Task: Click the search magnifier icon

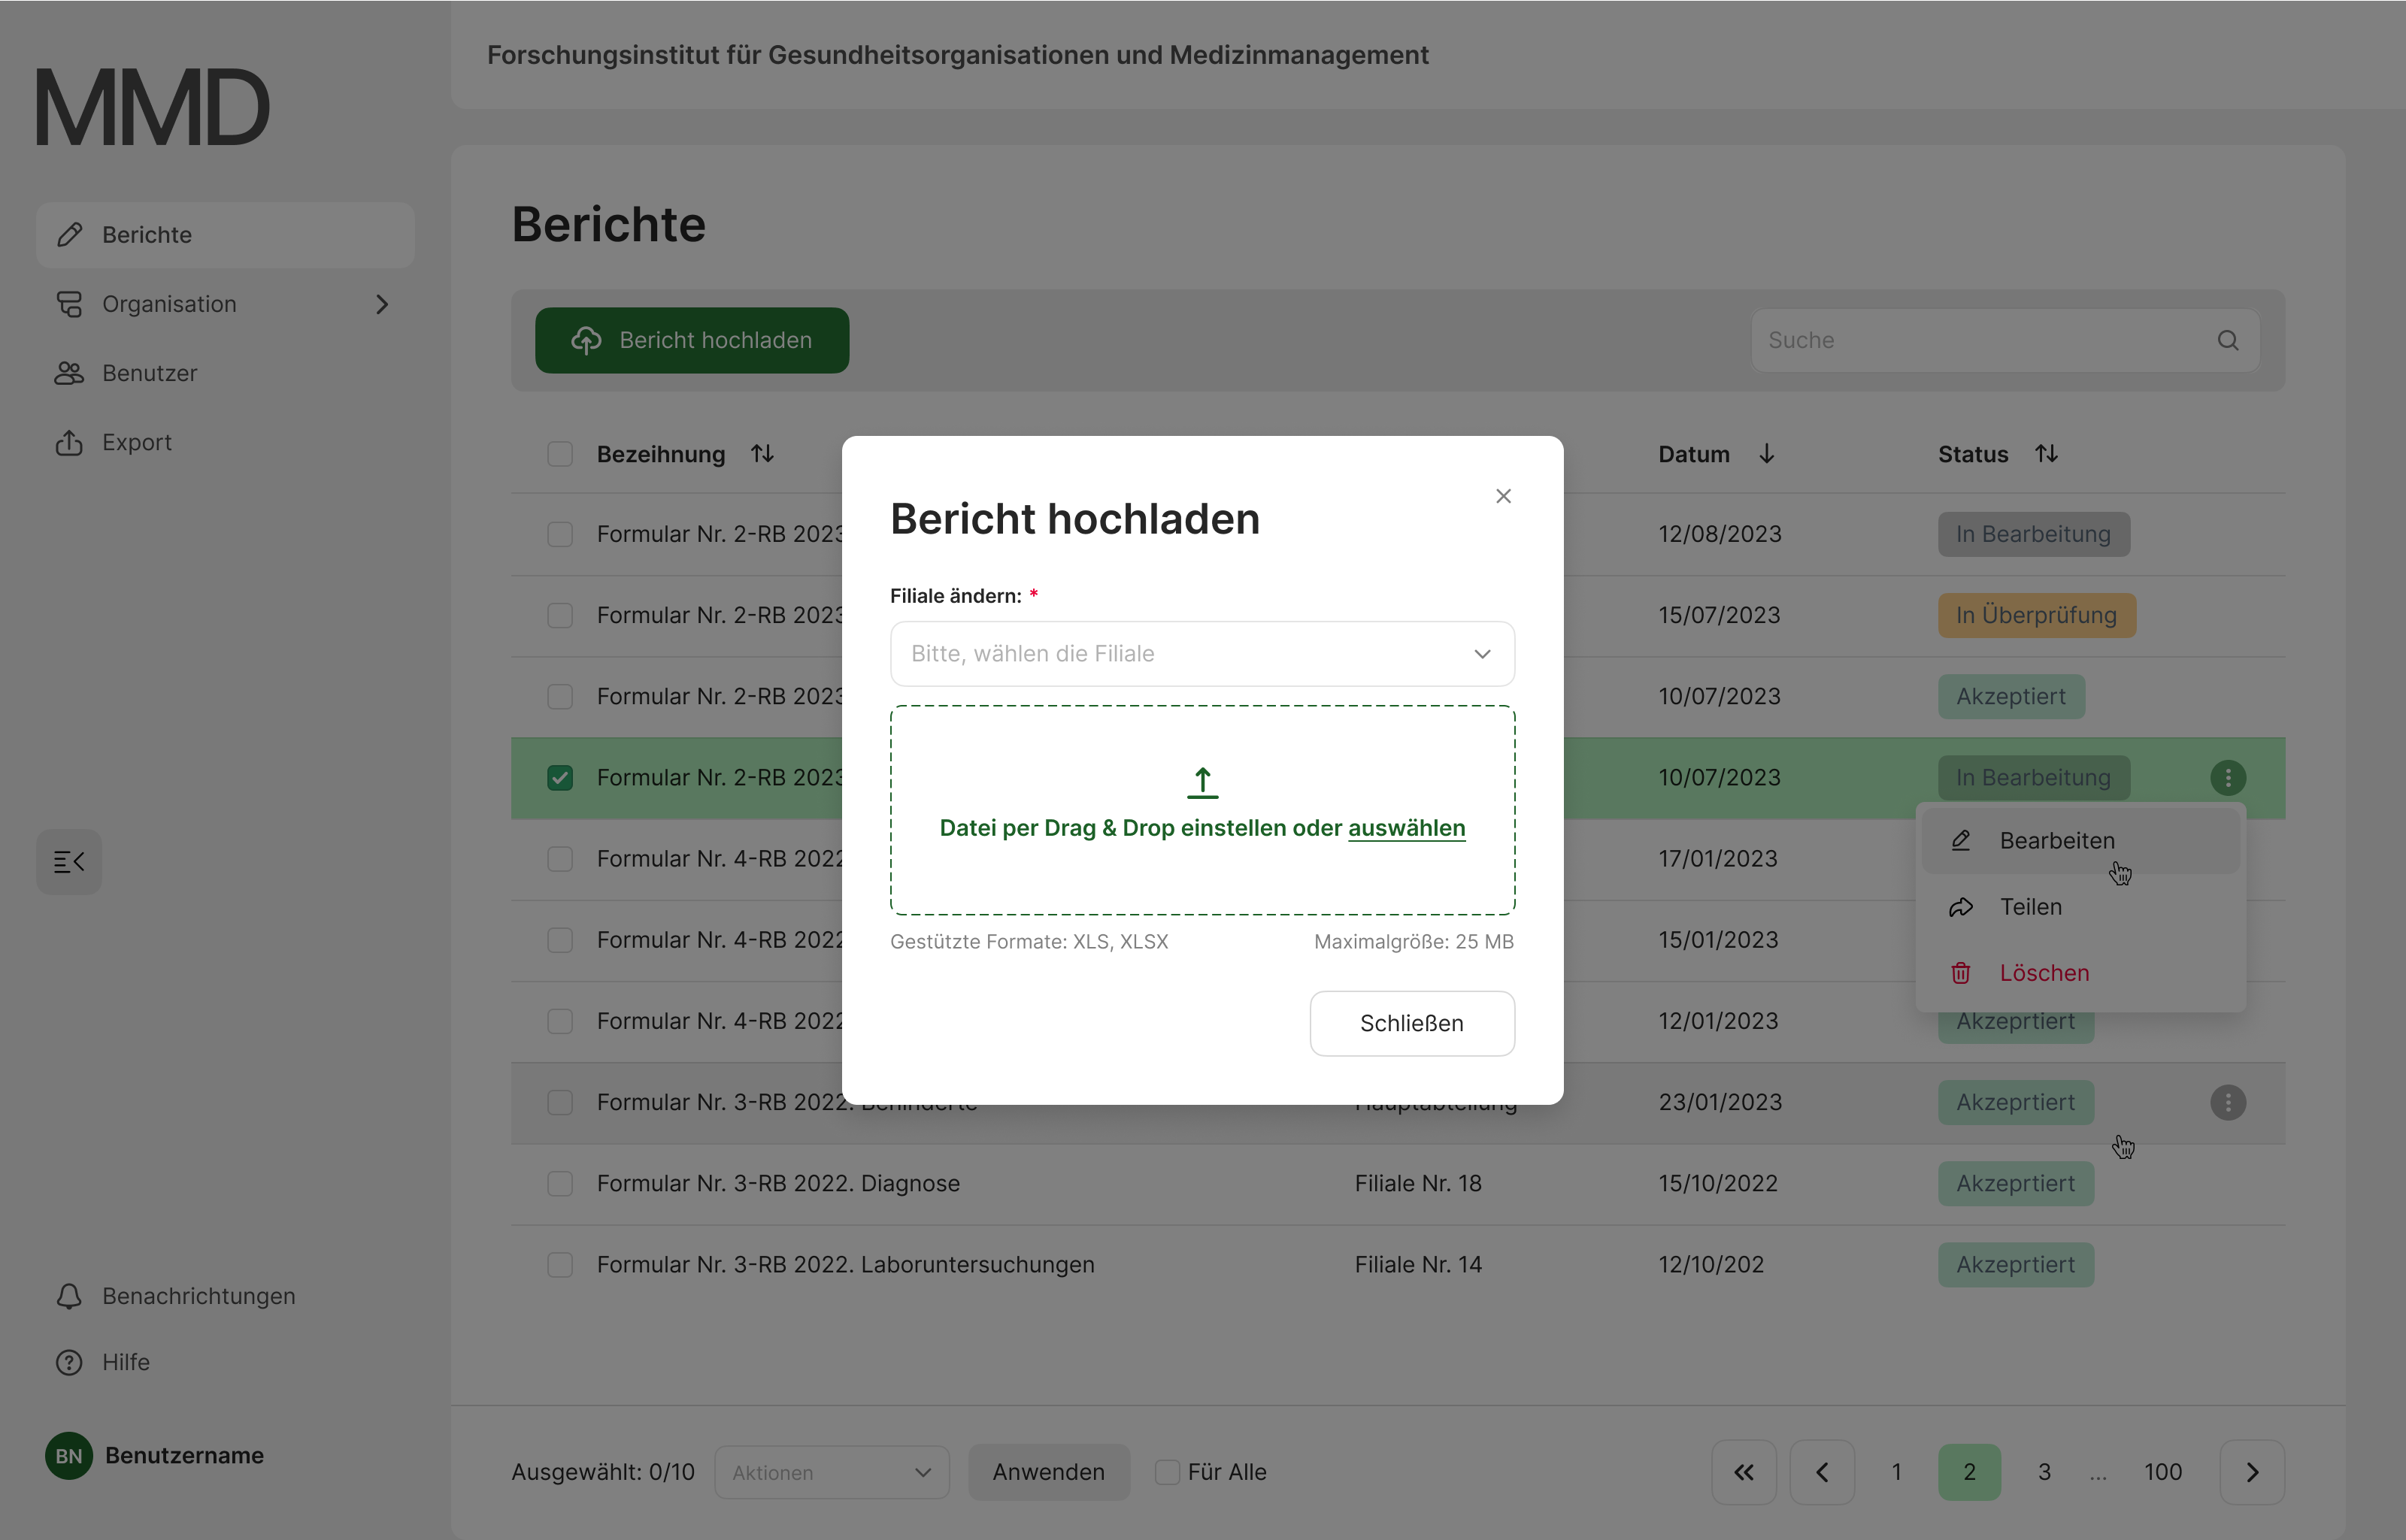Action: [x=2228, y=340]
